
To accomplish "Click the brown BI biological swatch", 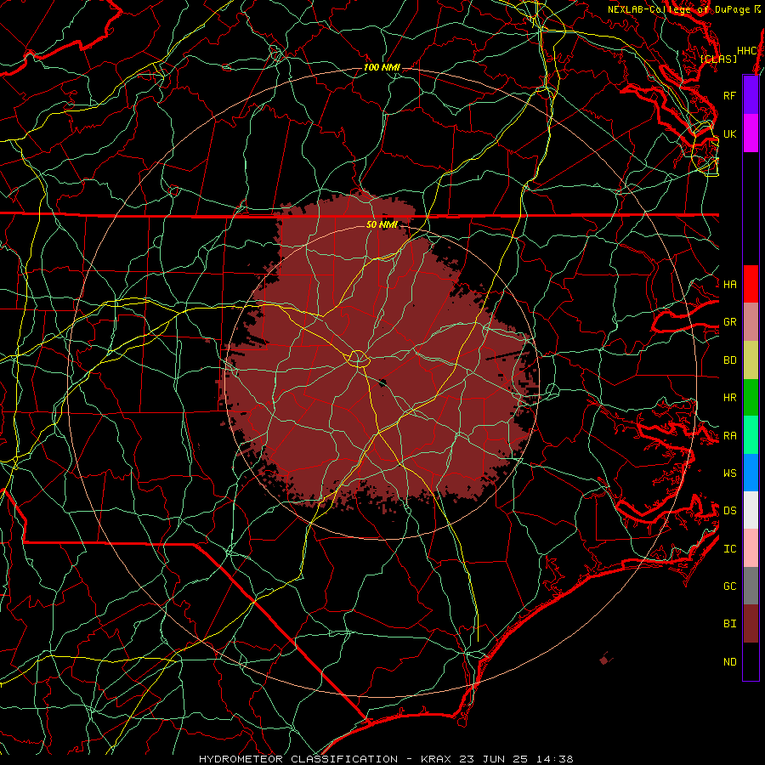I will click(x=751, y=624).
